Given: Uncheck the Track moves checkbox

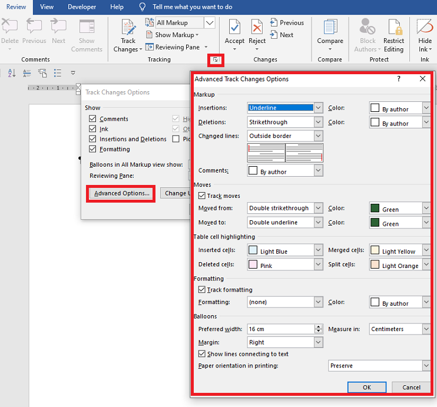Looking at the screenshot, I should pos(202,196).
